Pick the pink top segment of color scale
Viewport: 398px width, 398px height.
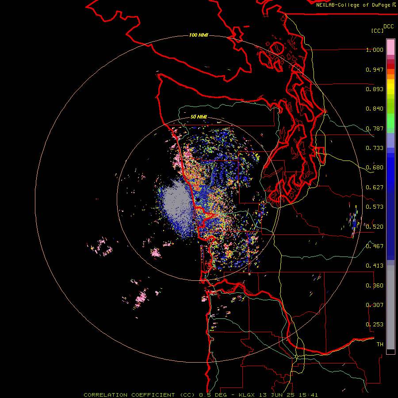[390, 47]
